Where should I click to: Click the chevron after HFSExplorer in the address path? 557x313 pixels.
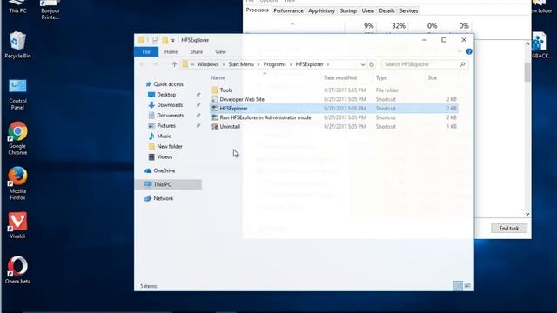328,64
